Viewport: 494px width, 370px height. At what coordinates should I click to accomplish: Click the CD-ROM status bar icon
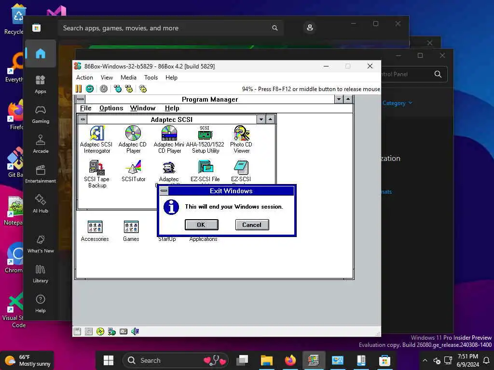click(100, 331)
